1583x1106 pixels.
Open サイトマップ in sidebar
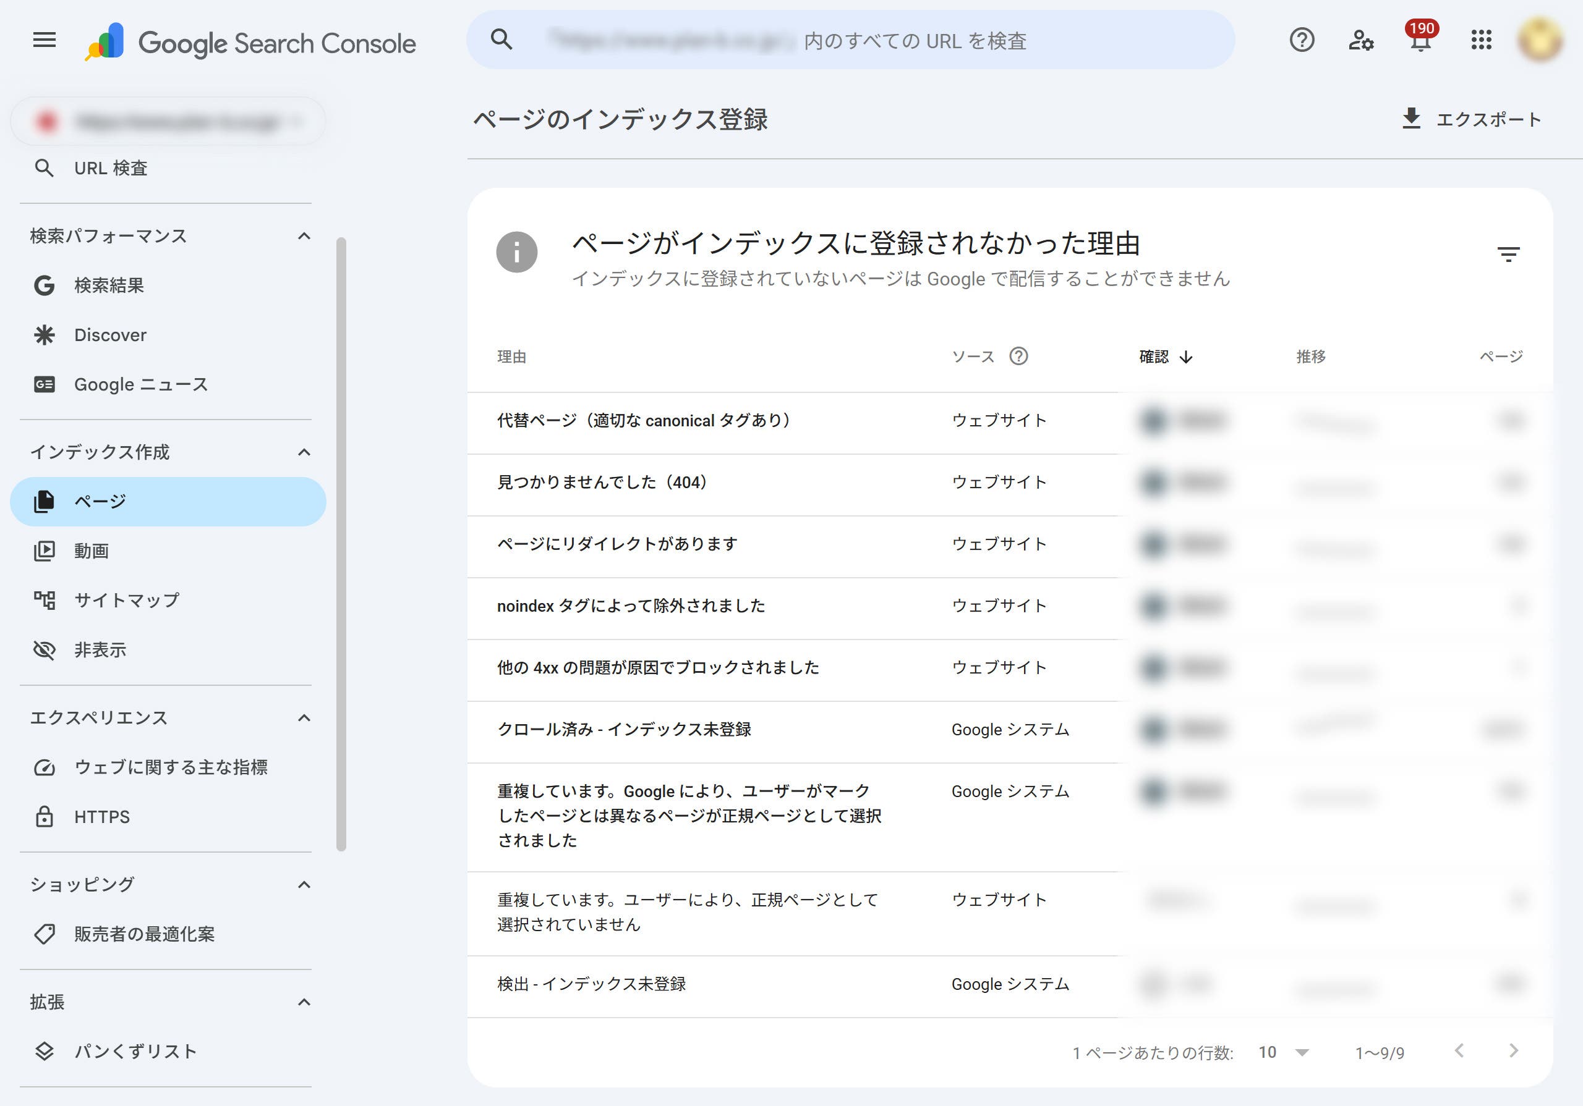pyautogui.click(x=168, y=600)
